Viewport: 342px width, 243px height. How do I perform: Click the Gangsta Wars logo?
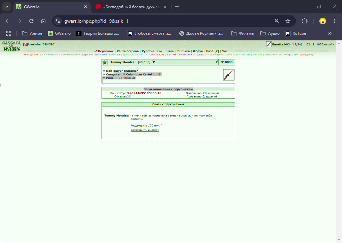[x=12, y=46]
